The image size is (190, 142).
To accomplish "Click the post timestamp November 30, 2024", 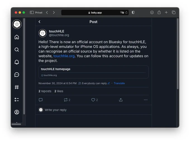I will [x=58, y=83].
